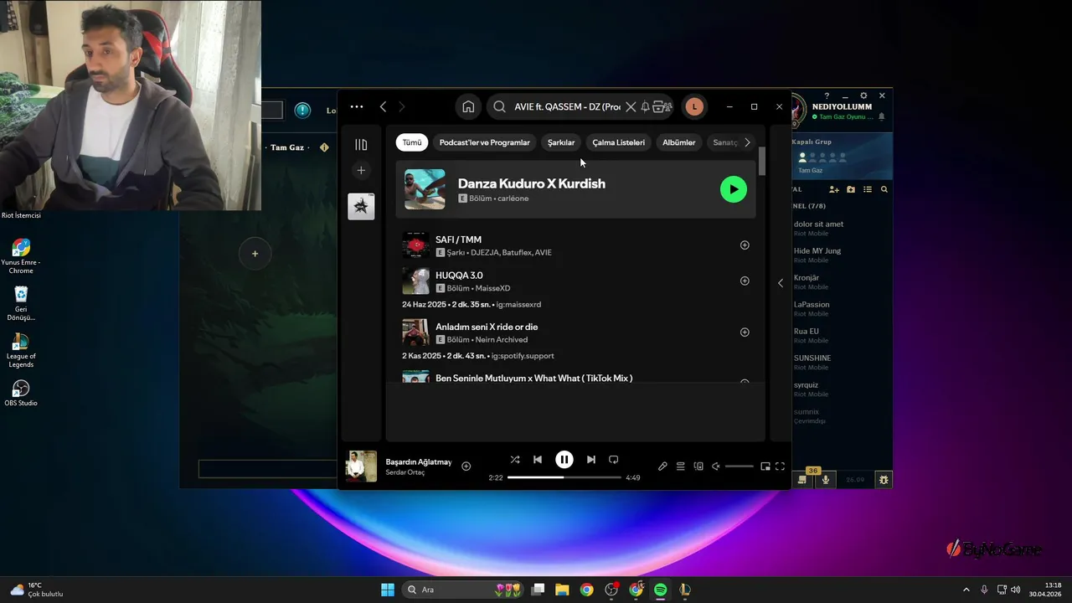
Task: Play Danza Kuduro X Kurdish
Action: [734, 189]
